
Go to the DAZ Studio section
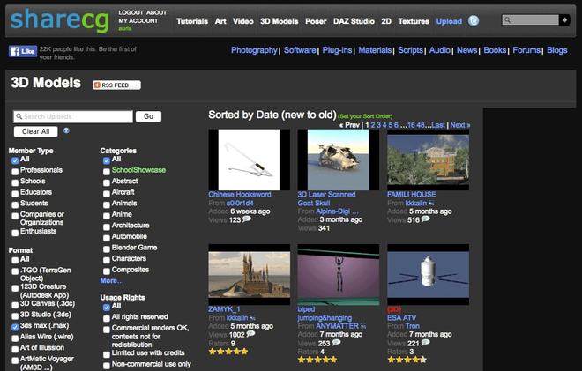(x=353, y=20)
